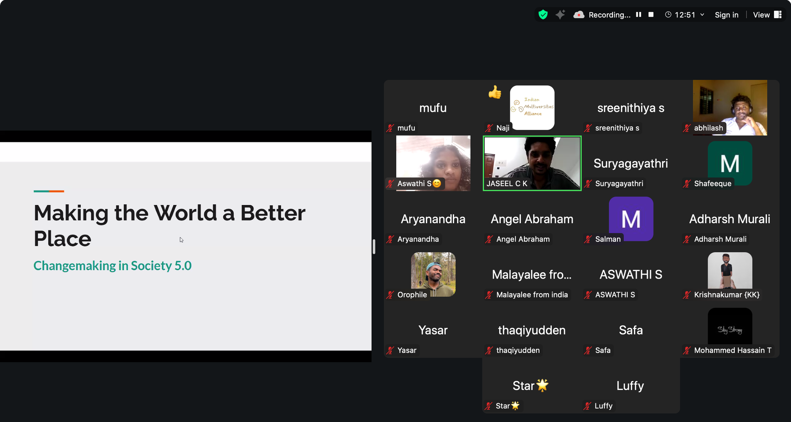Click the muted mic icon for mufu

point(390,128)
